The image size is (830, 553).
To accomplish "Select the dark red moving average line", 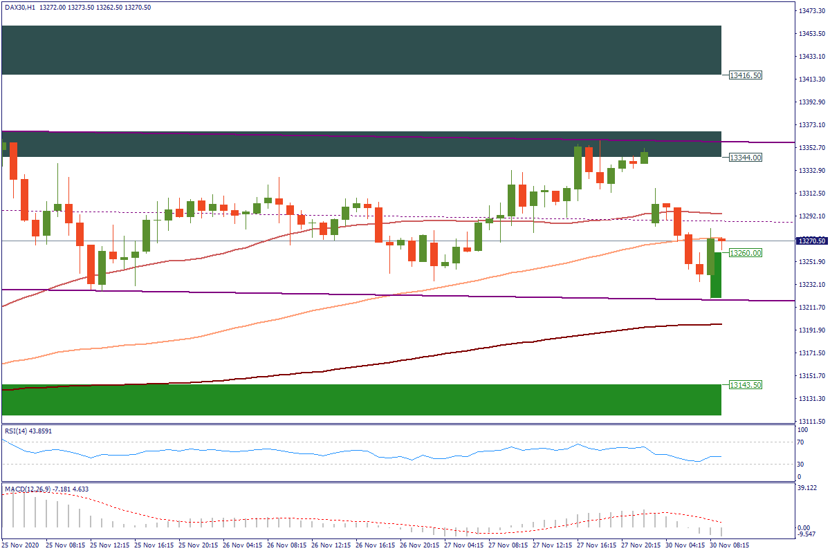I will (x=415, y=359).
